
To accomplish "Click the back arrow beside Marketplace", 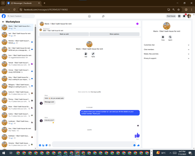I will pyautogui.click(x=3, y=22).
